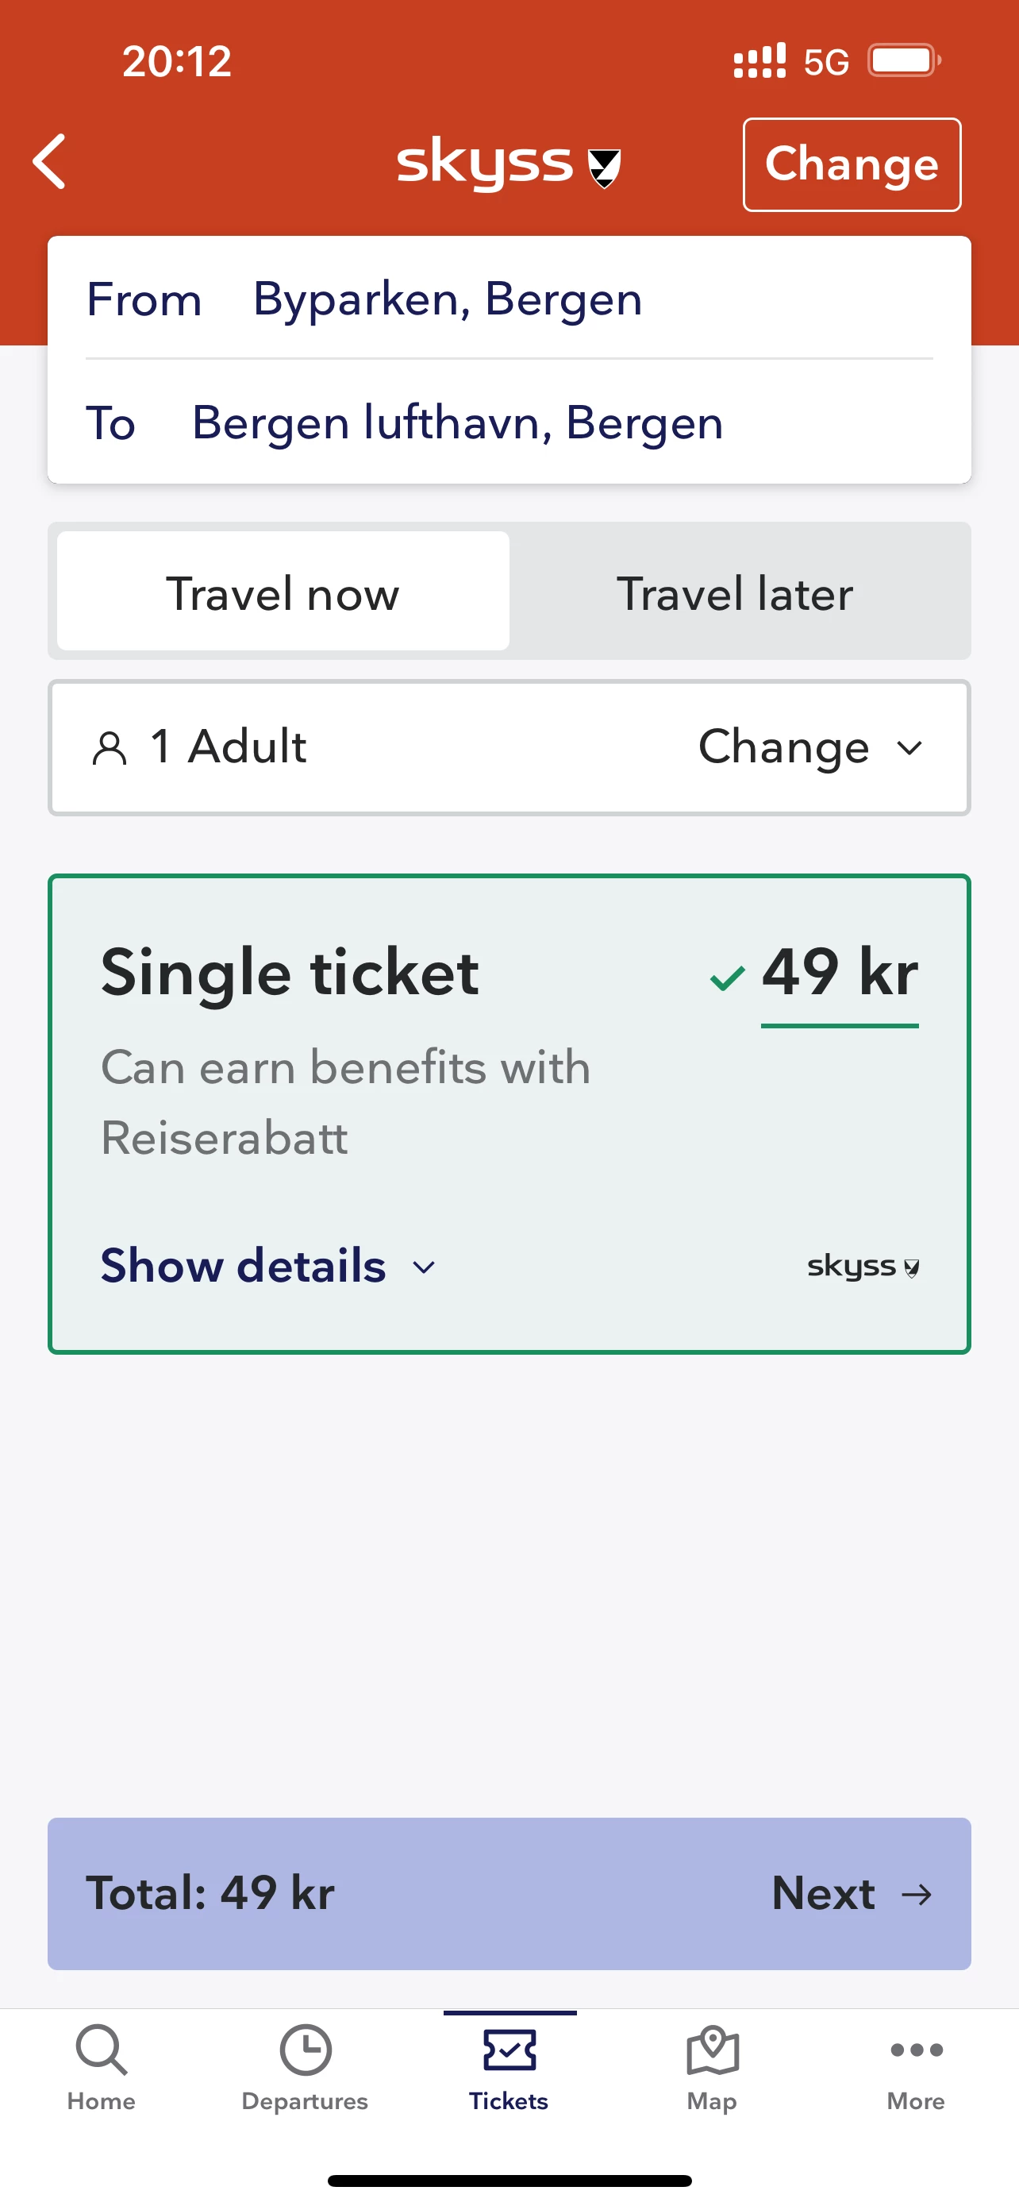Tap the traveller person icon
Image resolution: width=1019 pixels, height=2206 pixels.
tap(110, 749)
